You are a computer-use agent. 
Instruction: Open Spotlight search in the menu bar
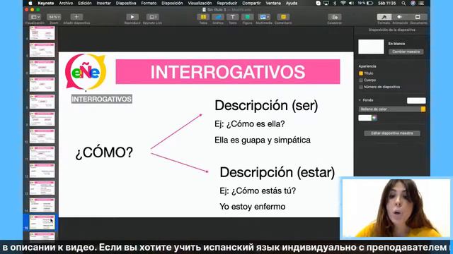click(403, 3)
